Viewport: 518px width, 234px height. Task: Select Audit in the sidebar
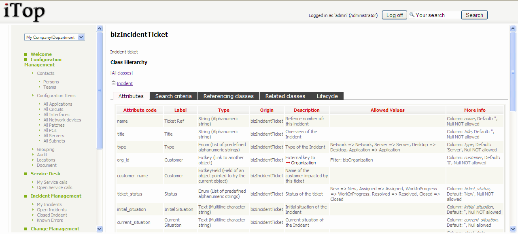[42, 155]
